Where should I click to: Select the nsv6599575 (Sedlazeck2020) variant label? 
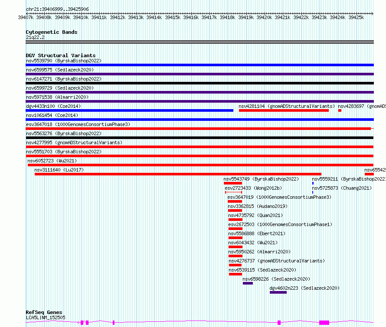[60, 70]
